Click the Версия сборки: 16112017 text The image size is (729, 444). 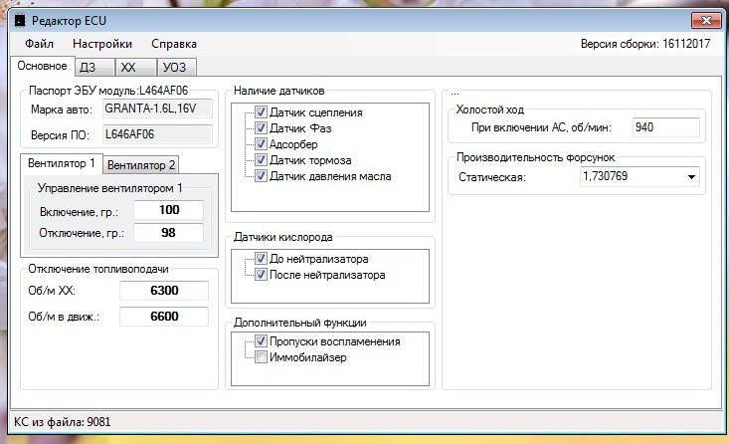tap(645, 44)
